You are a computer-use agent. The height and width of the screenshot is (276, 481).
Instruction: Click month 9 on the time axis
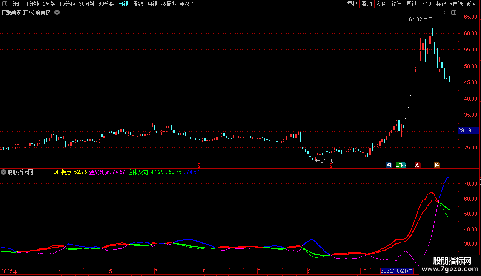pyautogui.click(x=309, y=271)
